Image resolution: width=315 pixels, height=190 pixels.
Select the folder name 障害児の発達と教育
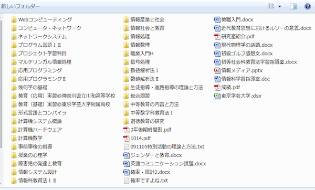tap(40, 163)
